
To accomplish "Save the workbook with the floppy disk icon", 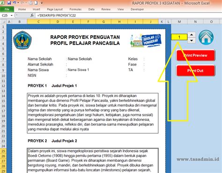I will pyautogui.click(x=9, y=3).
